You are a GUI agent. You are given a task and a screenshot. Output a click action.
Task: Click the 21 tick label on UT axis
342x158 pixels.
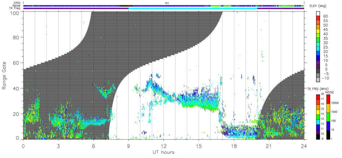269,146
